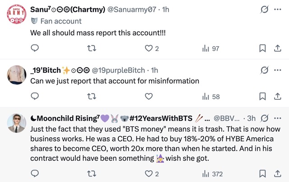View analytics showing 97 views

(210, 48)
